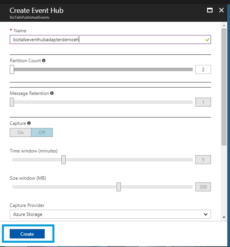Close the Create Event Hub blade
Viewport: 230px width, 247px height.
[221, 10]
